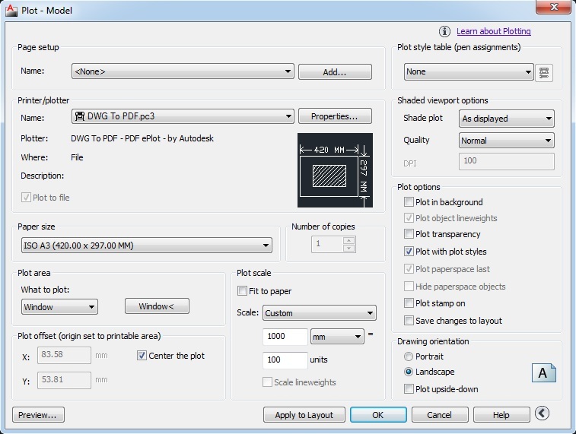576x434 pixels.
Task: Click Scale lineweights checkbox
Action: 267,382
